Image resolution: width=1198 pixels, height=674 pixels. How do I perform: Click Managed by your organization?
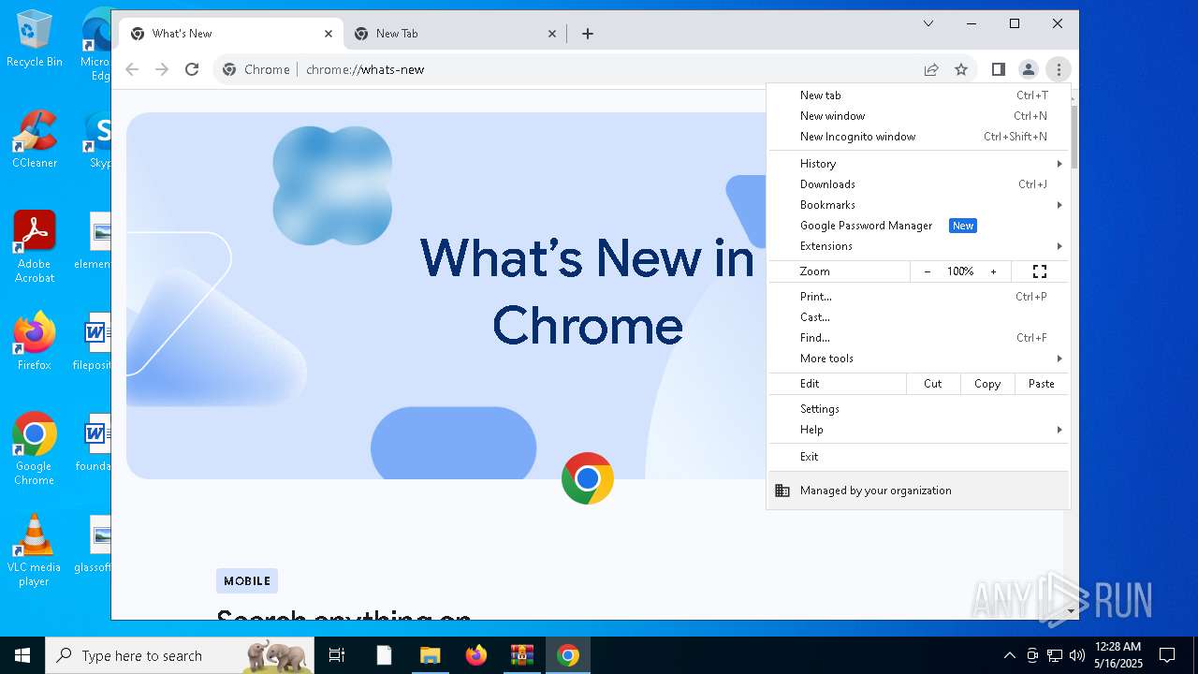click(918, 491)
